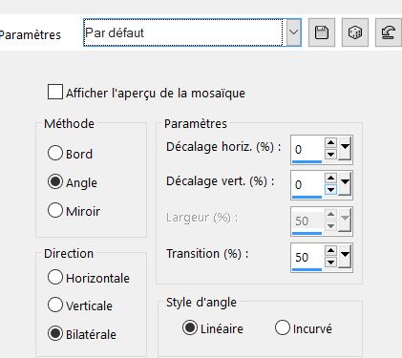The width and height of the screenshot is (402, 358).
Task: Click the blue bar under Transition value
Action: (307, 269)
